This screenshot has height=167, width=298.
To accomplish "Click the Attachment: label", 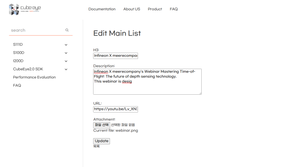I will tap(105, 119).
